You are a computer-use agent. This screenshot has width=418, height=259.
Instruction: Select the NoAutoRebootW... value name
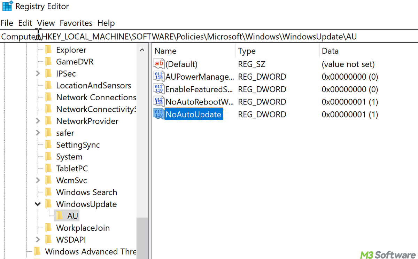[x=200, y=102]
